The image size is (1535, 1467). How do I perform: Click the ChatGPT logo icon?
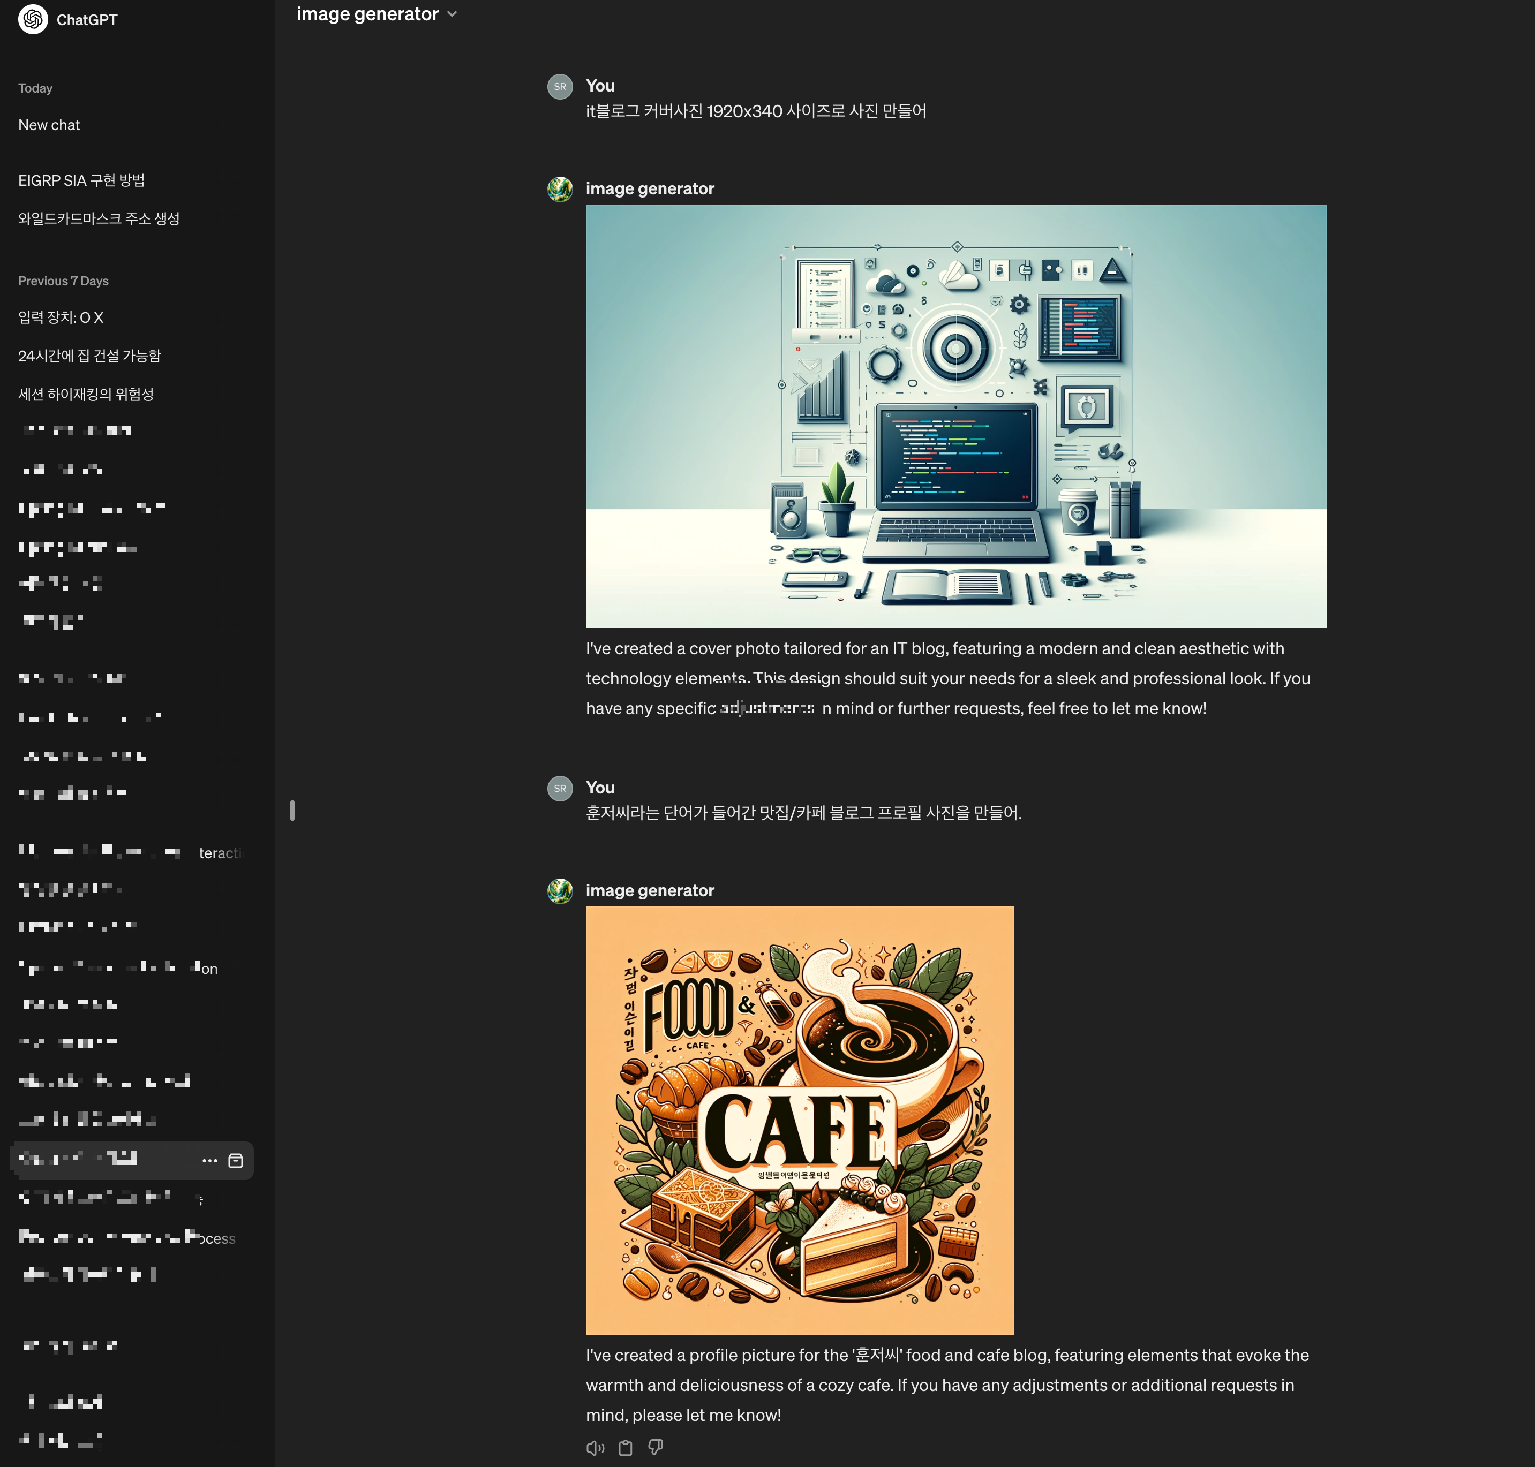[x=33, y=19]
